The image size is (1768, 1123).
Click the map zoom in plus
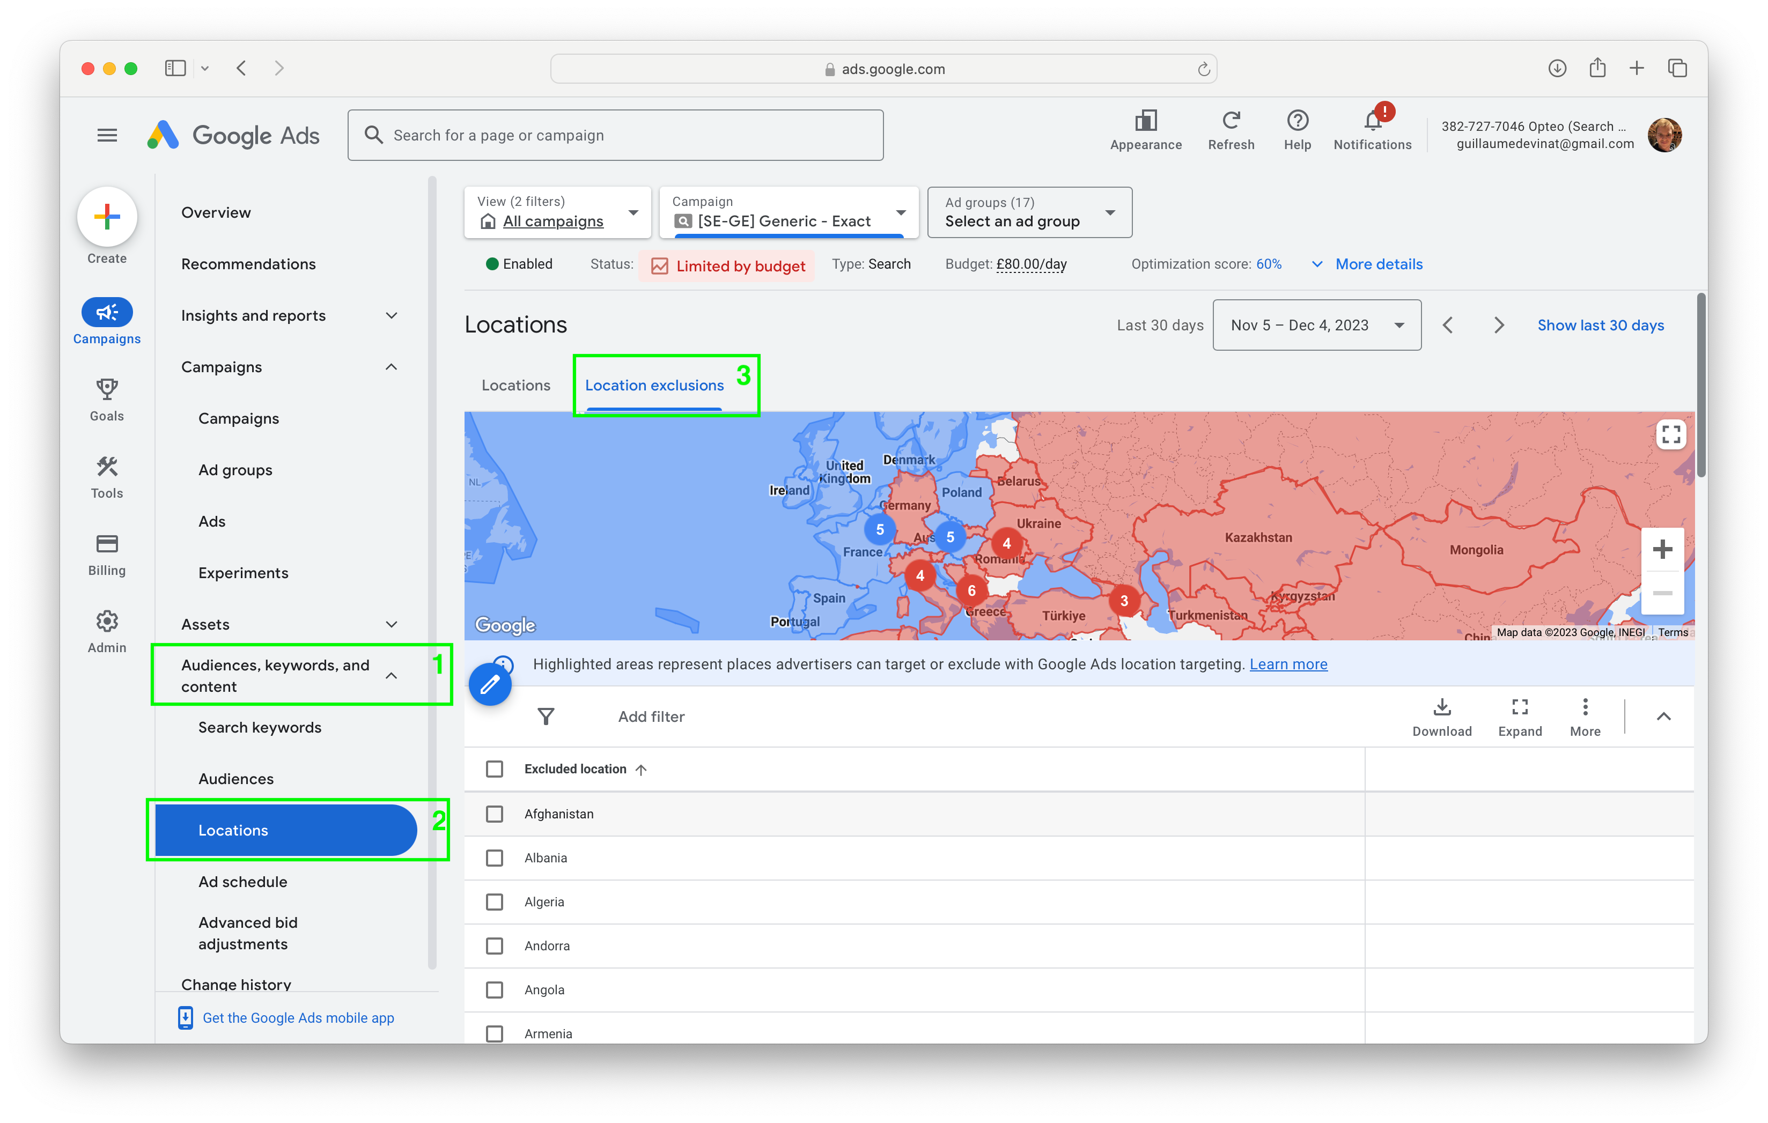(1662, 550)
